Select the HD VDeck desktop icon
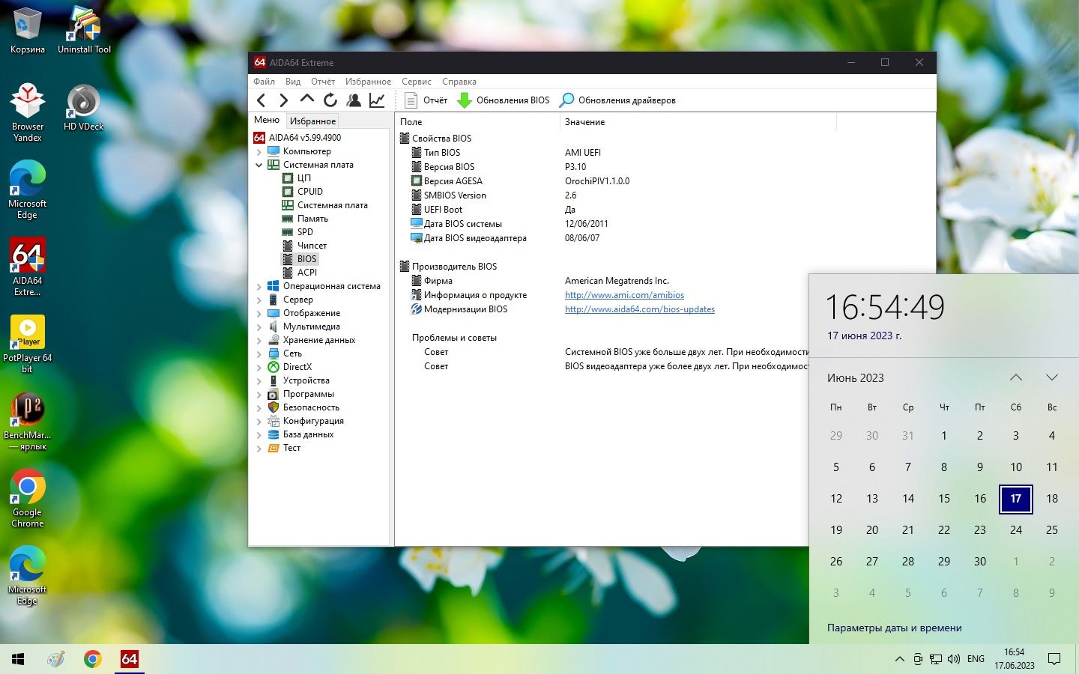This screenshot has height=674, width=1079. click(84, 109)
